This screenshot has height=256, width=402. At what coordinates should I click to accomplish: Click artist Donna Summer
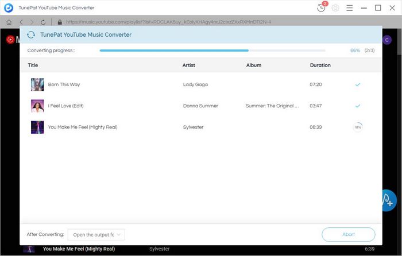200,106
